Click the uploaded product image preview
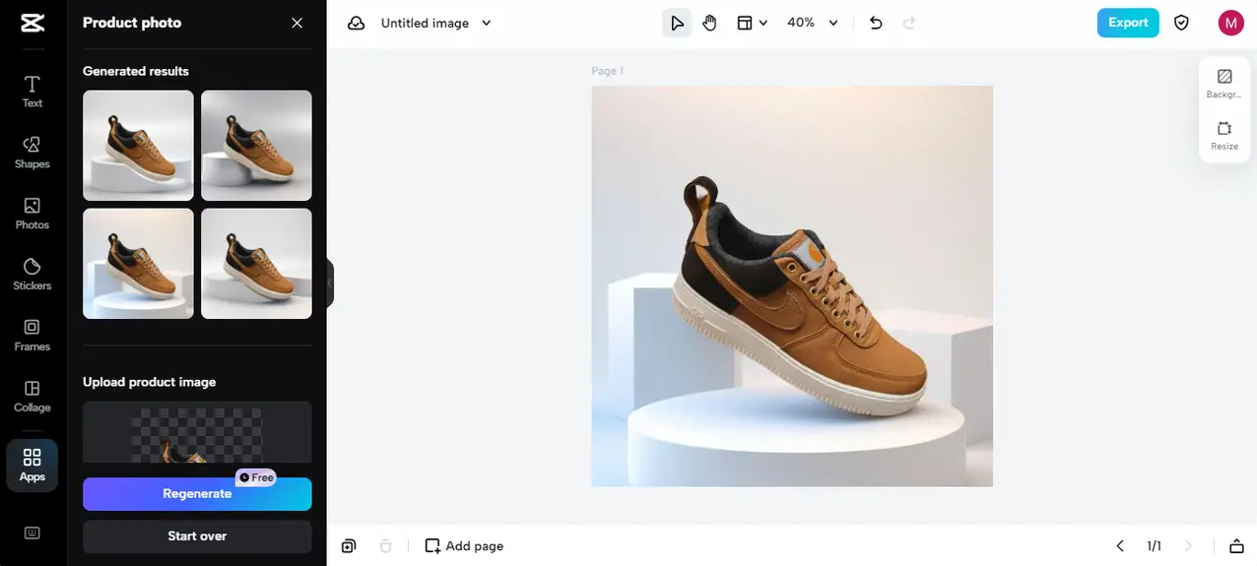This screenshot has height=566, width=1257. point(197,432)
